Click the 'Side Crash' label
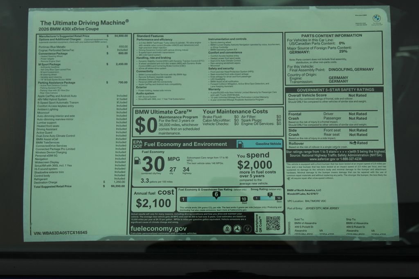The height and width of the screenshot is (279, 419). tap(294, 133)
